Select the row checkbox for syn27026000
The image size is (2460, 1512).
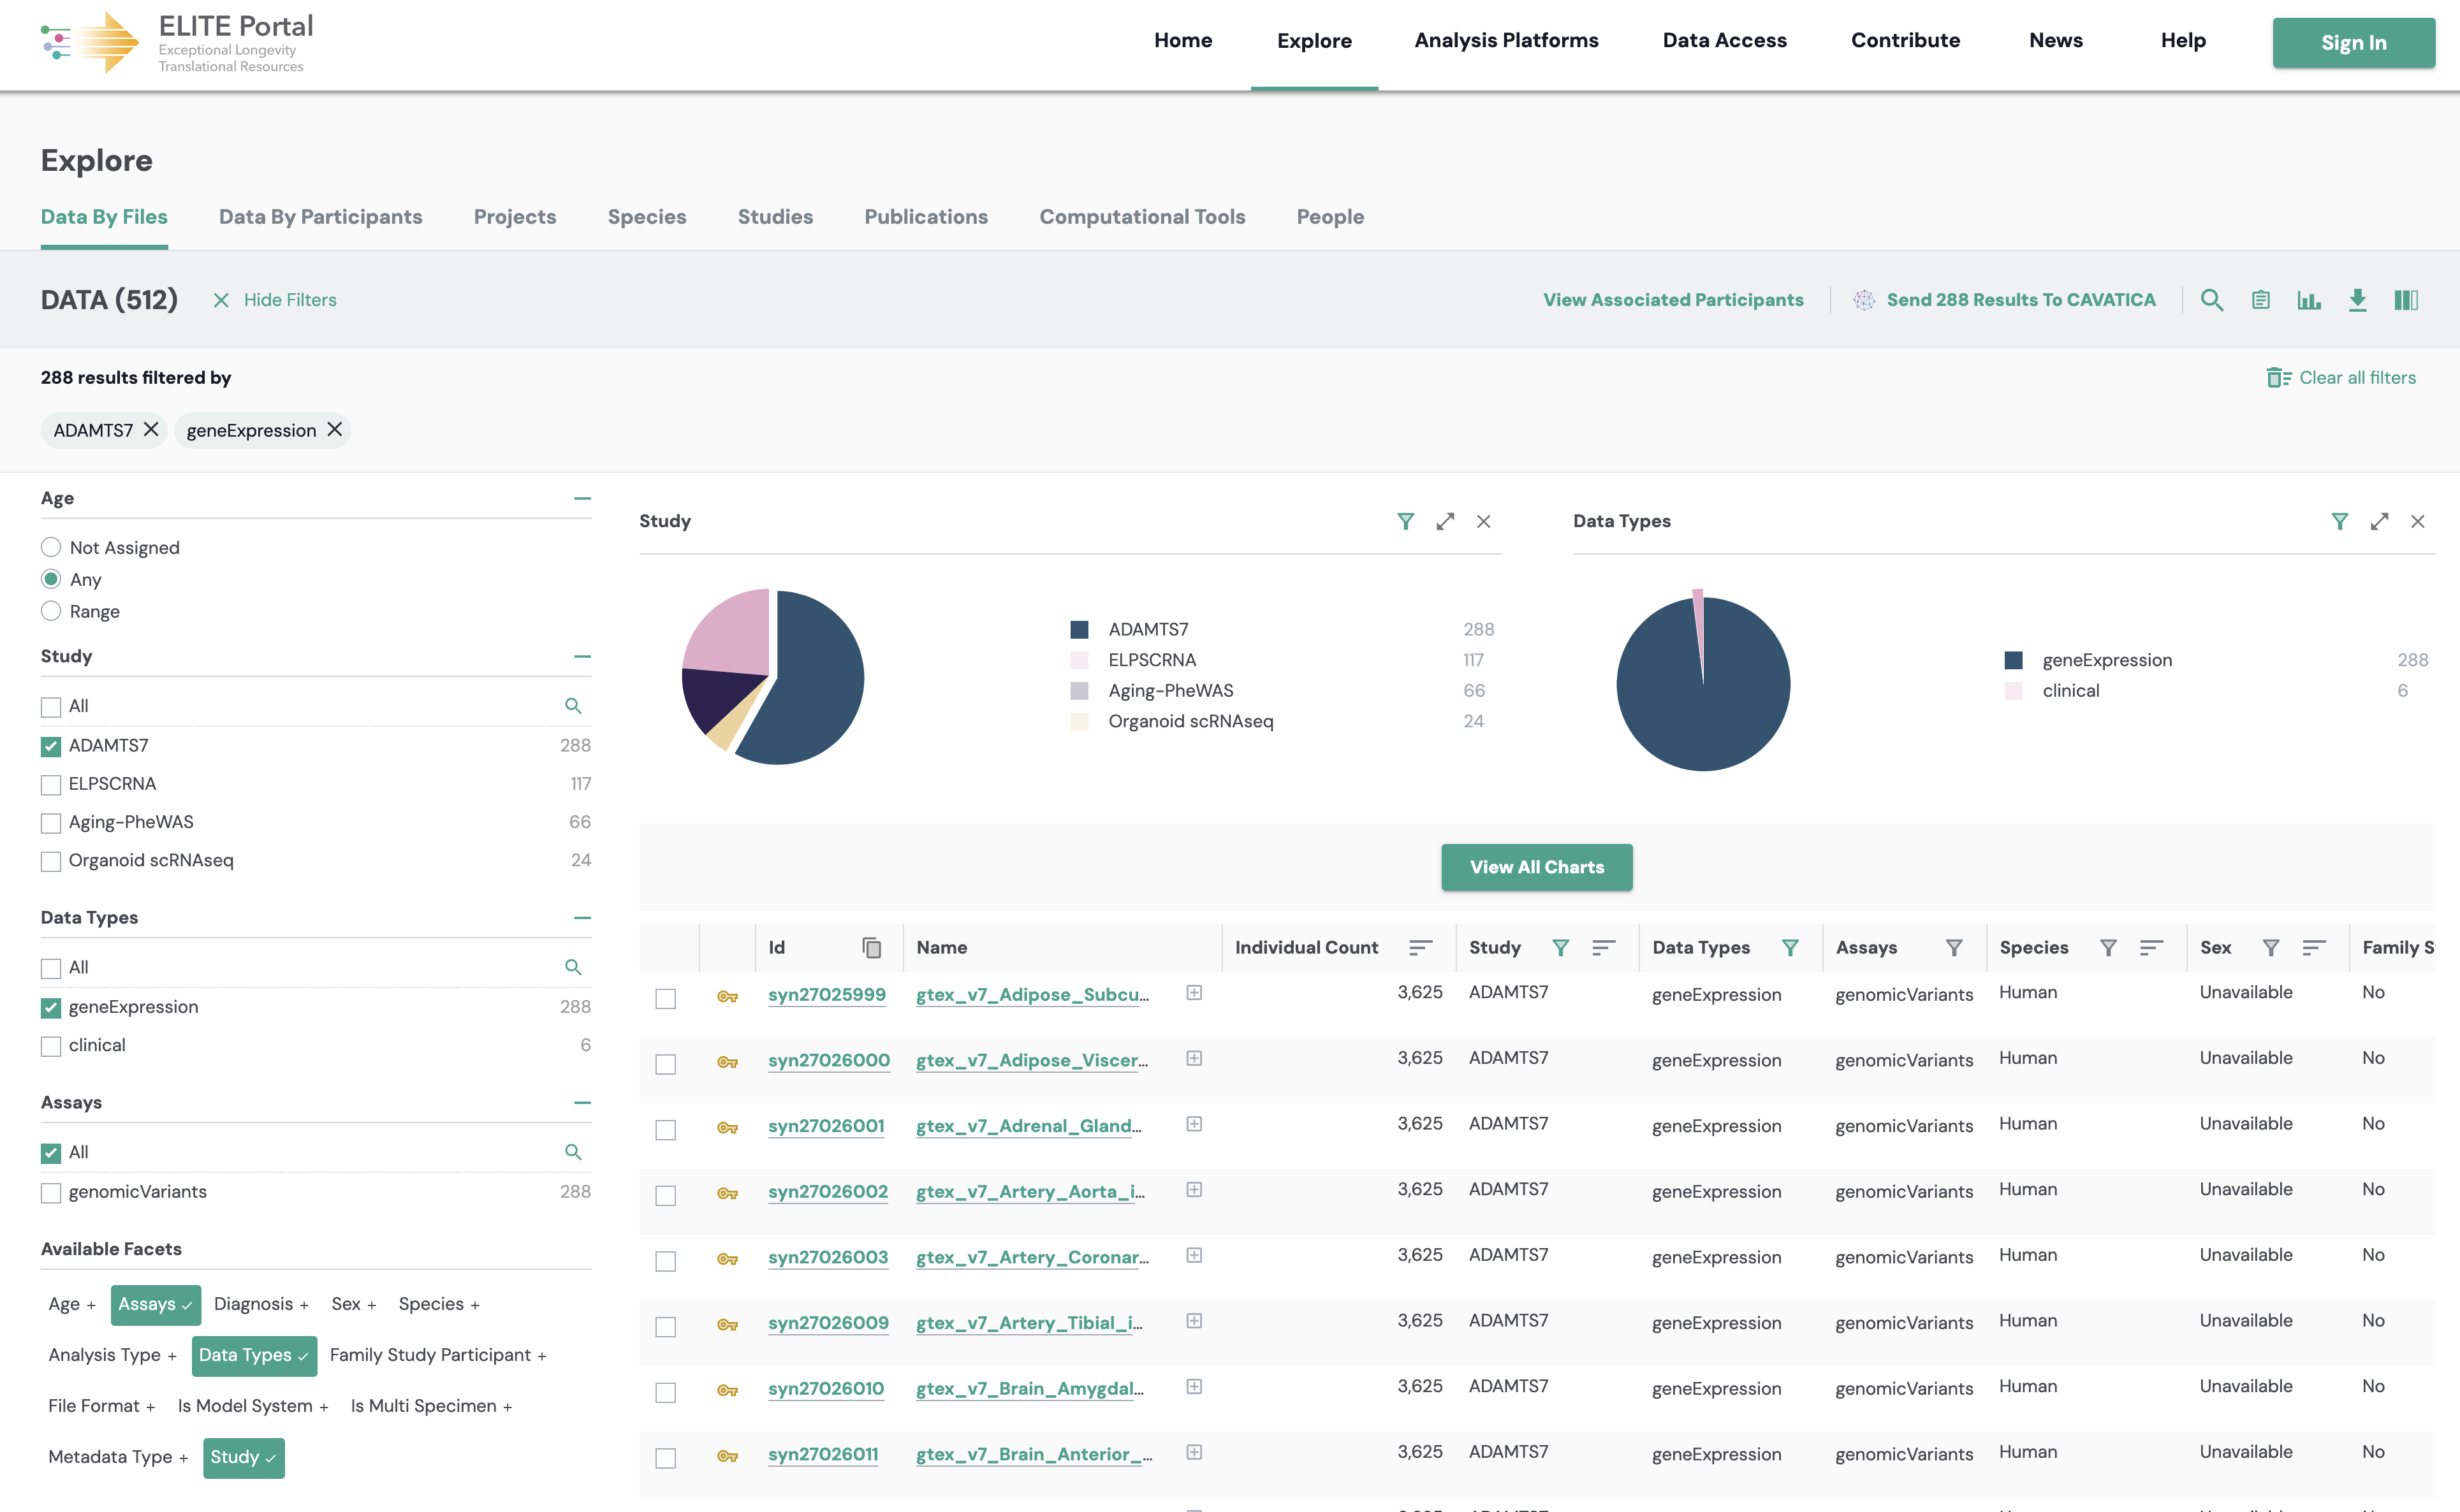665,1064
